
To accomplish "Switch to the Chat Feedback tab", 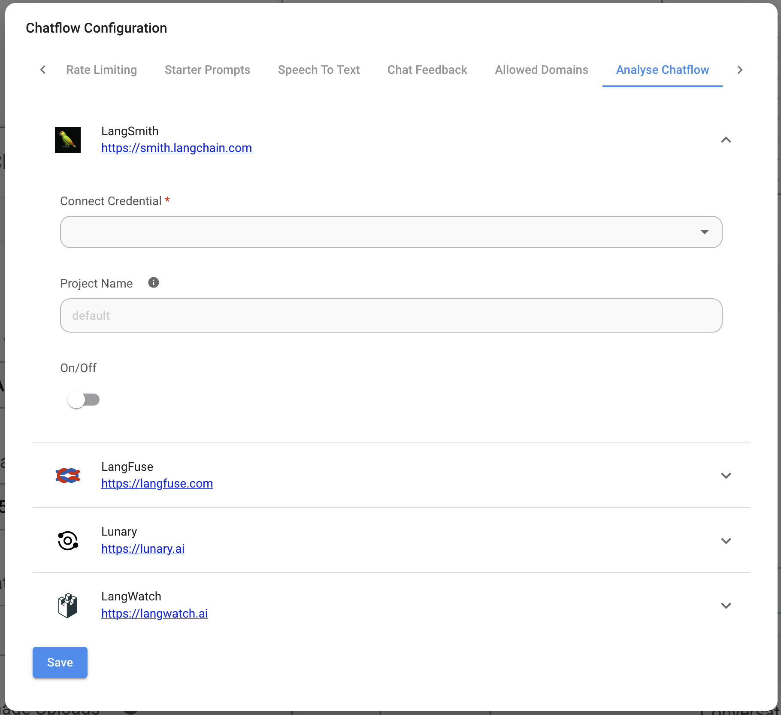I will [427, 70].
